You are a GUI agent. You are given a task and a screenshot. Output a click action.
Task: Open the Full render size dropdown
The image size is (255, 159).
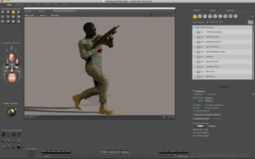coord(42,15)
